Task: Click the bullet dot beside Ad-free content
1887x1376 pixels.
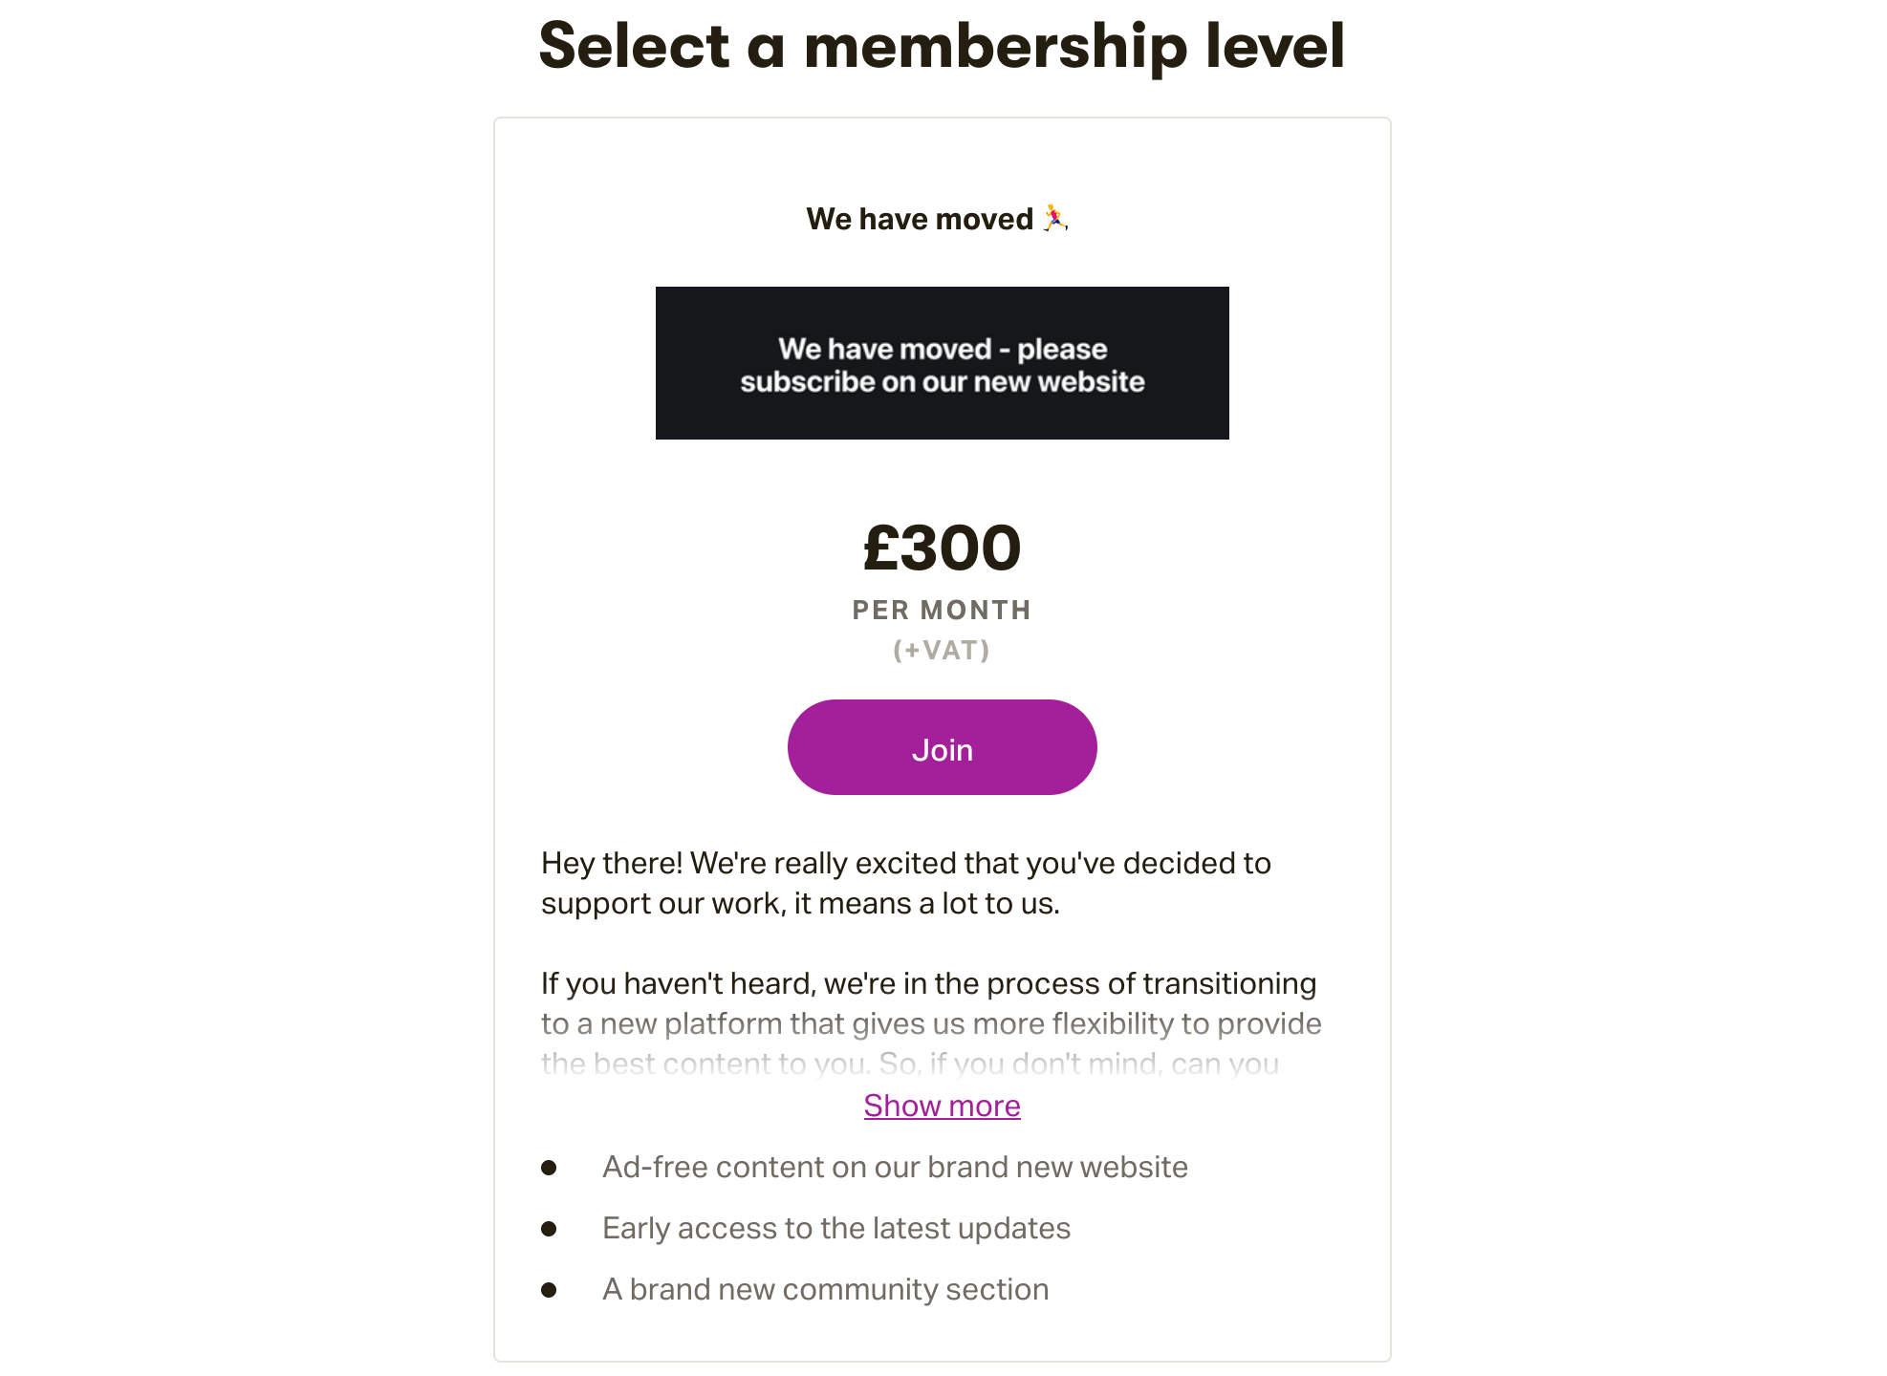Action: tap(549, 1168)
